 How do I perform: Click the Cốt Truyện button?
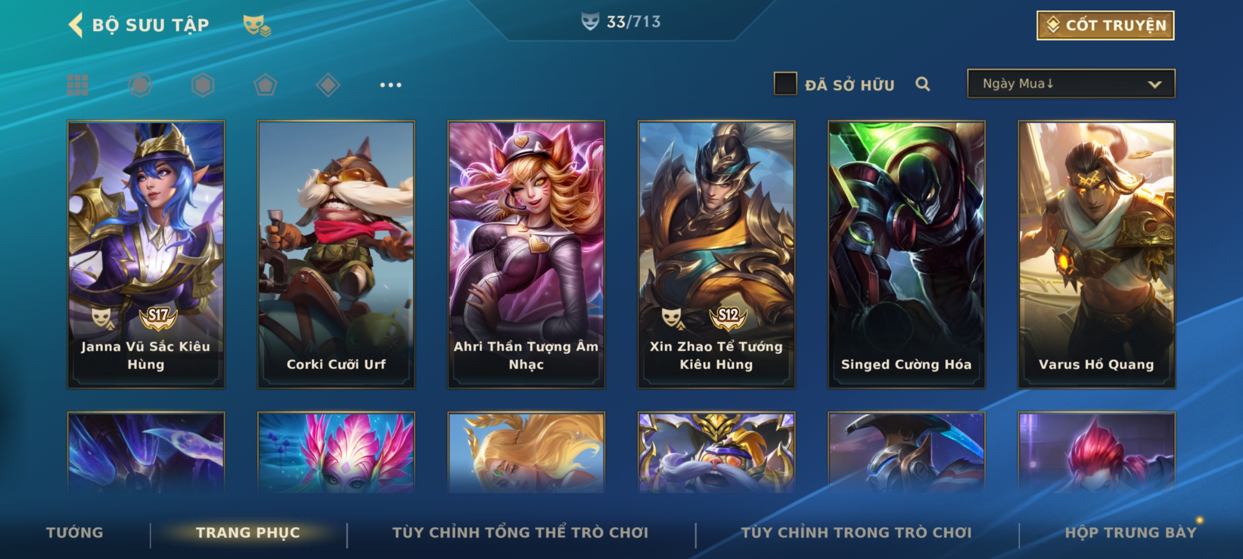1105,25
